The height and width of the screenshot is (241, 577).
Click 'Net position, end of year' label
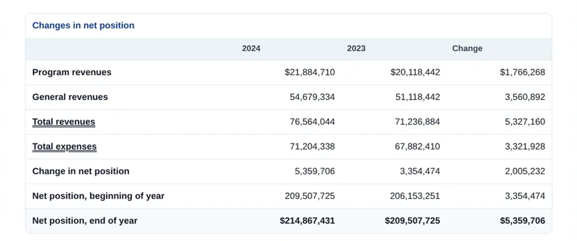click(85, 221)
